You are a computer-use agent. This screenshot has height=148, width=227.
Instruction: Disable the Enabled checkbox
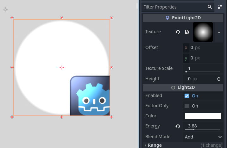point(187,96)
